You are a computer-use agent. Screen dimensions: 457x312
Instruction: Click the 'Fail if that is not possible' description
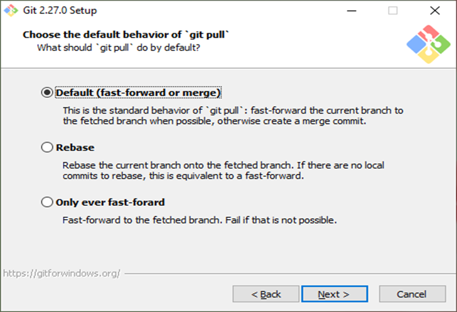[x=200, y=220]
